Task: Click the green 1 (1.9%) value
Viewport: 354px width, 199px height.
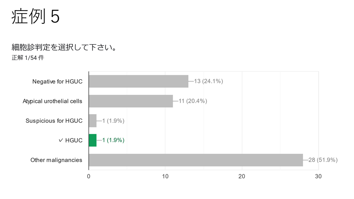Action: coord(113,140)
